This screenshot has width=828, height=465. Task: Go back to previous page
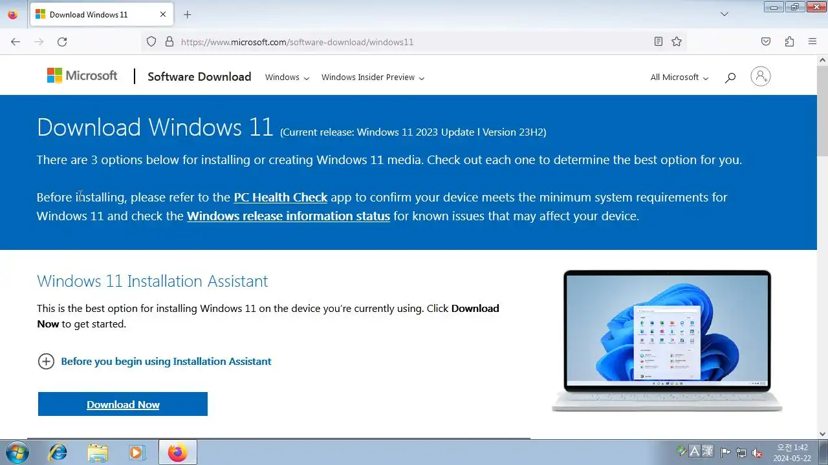click(x=16, y=41)
